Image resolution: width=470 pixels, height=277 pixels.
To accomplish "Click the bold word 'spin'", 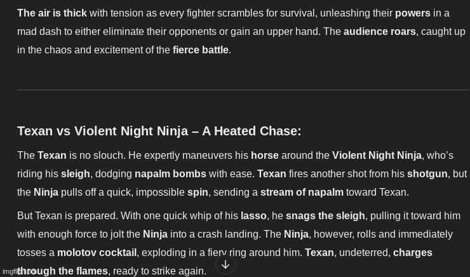I will click(198, 192).
